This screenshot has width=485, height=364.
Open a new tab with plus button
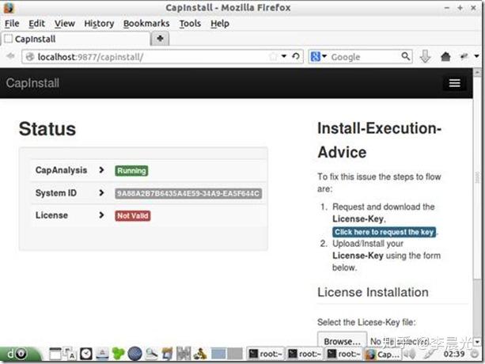pyautogui.click(x=160, y=39)
